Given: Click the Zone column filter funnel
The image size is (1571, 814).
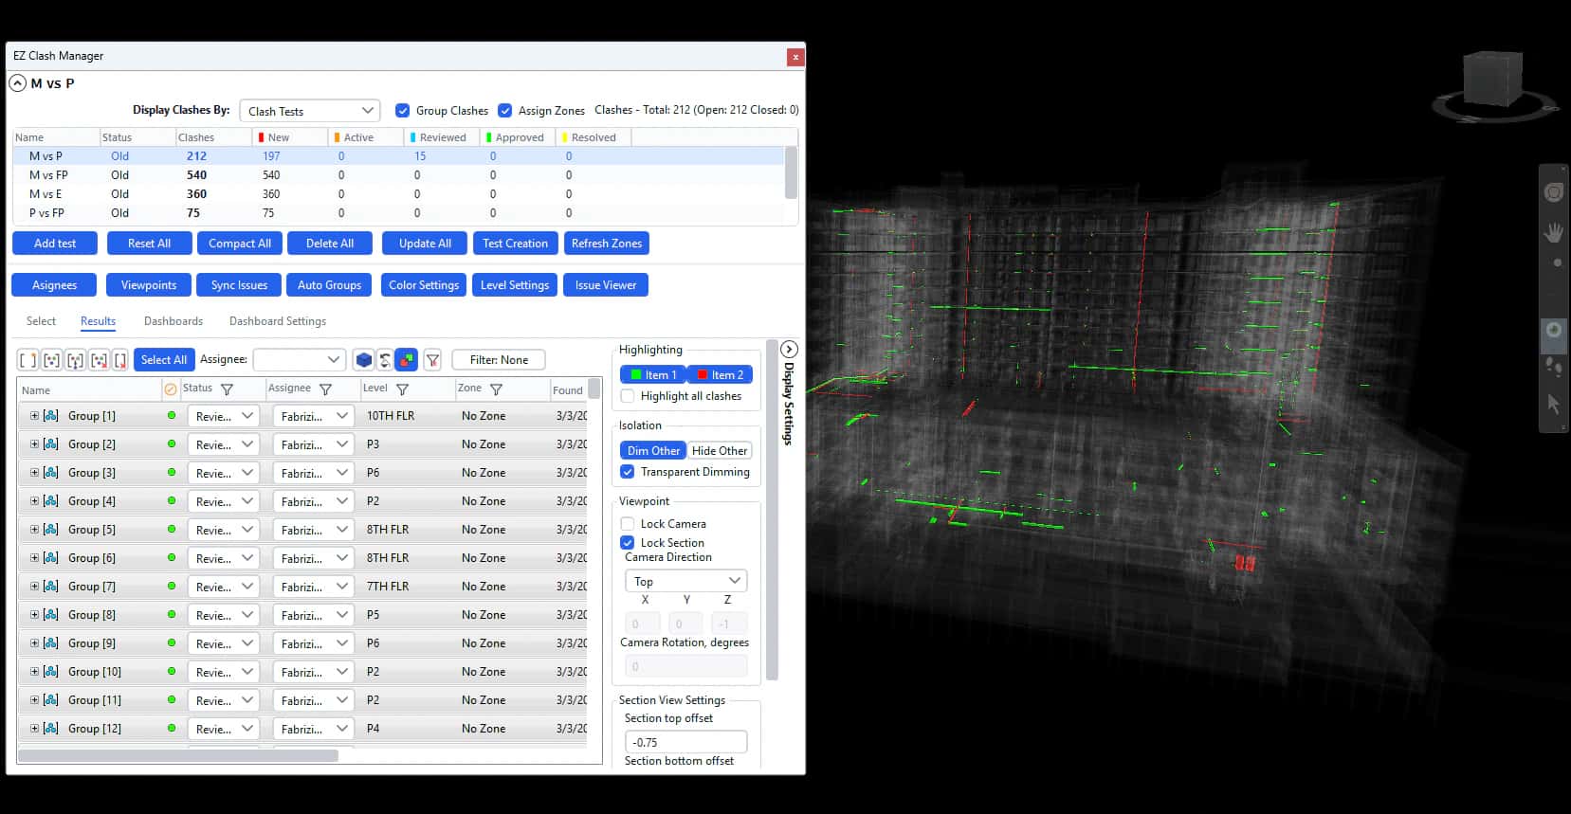Looking at the screenshot, I should 496,389.
